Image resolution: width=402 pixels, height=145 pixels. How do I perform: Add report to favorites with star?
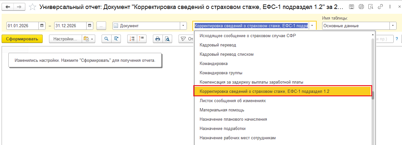pyautogui.click(x=33, y=7)
